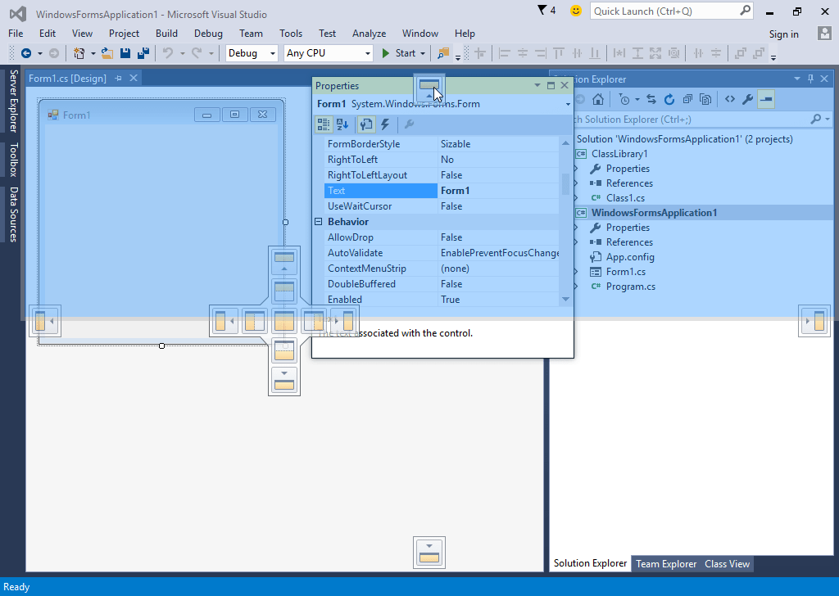Open the Navigate Backward history dropdown arrow
The image size is (839, 596).
tap(39, 53)
